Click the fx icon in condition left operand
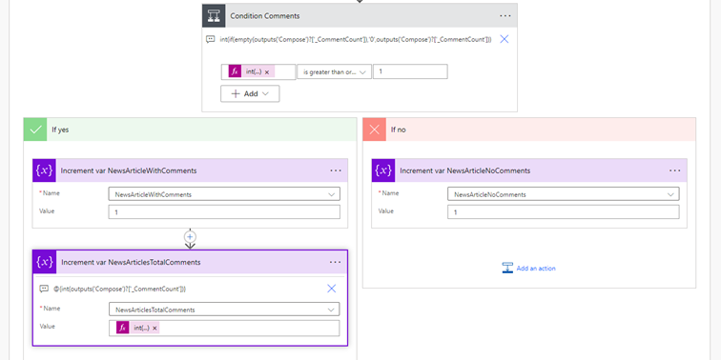The height and width of the screenshot is (360, 721). point(235,71)
